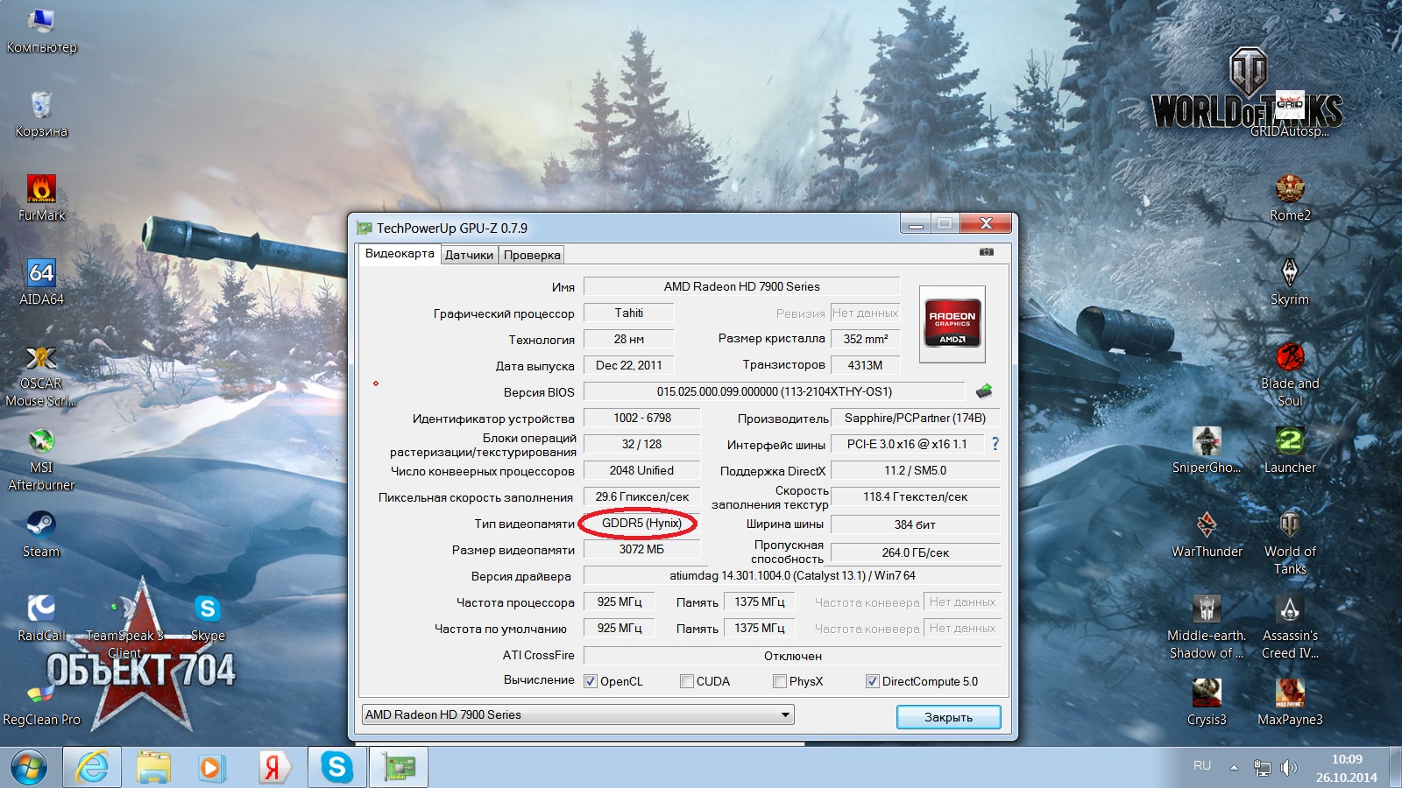The height and width of the screenshot is (788, 1402).
Task: Click bus interface help question mark
Action: (x=995, y=444)
